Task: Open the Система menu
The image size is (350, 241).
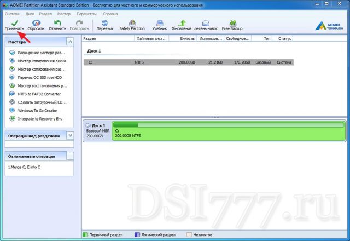Action: (x=12, y=14)
